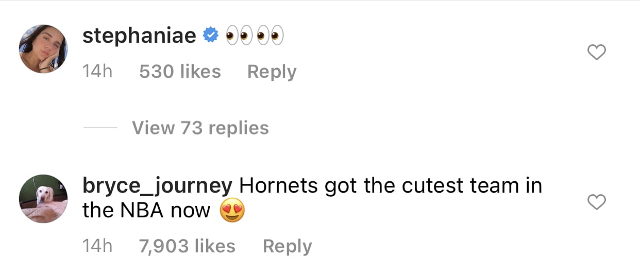Image resolution: width=640 pixels, height=273 pixels.
Task: Show who gave the 7,903 likes
Action: coord(187,246)
